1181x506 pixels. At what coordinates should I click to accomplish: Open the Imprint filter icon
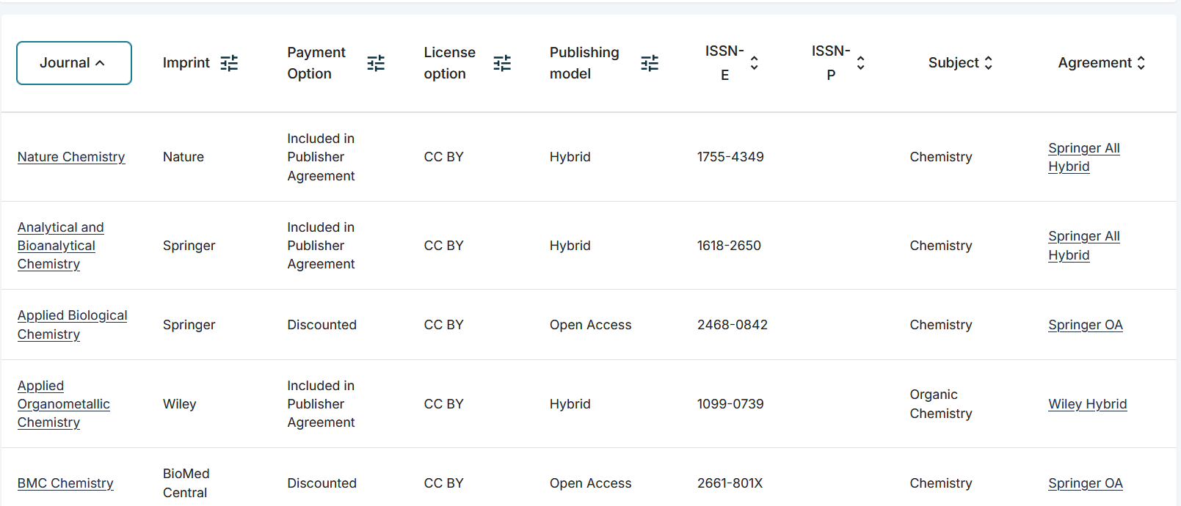coord(229,63)
